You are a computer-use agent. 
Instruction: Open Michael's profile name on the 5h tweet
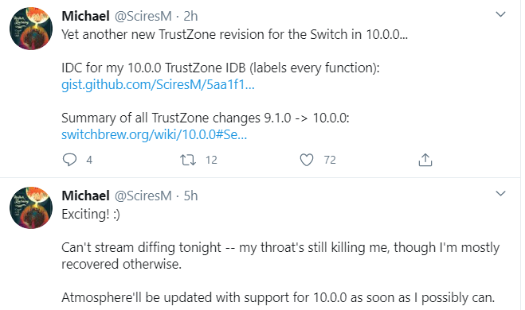pyautogui.click(x=86, y=196)
